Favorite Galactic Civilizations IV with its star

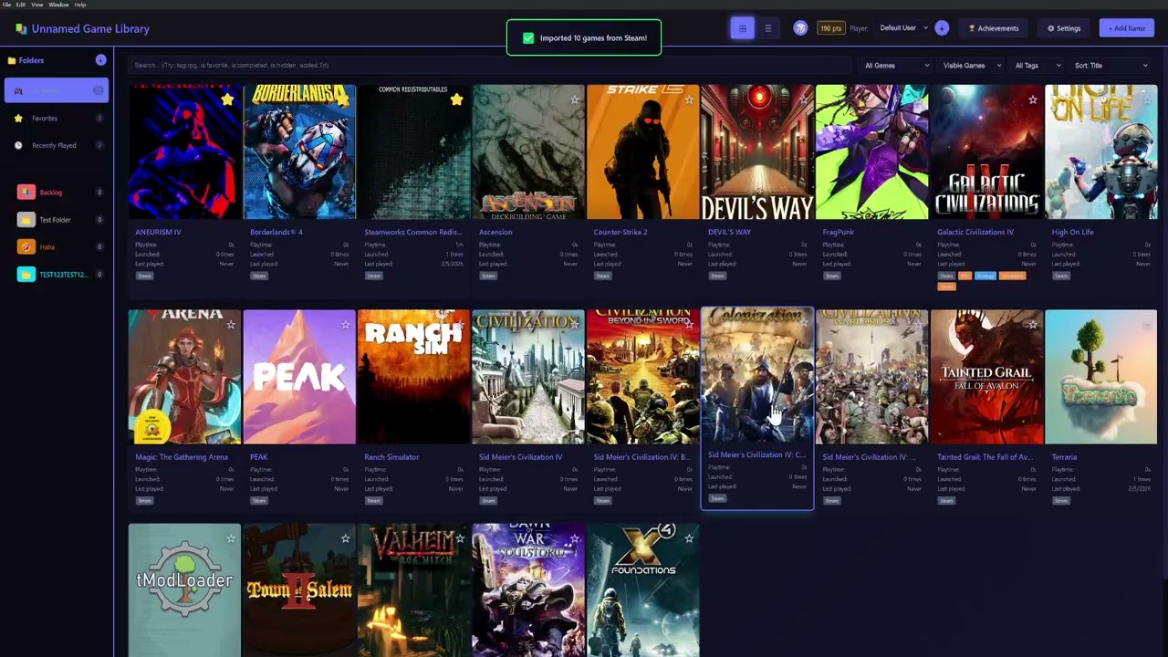[1032, 99]
